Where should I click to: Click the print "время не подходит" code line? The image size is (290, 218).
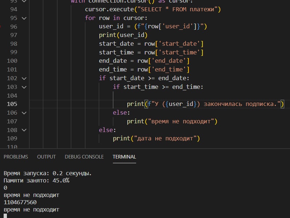172,122
